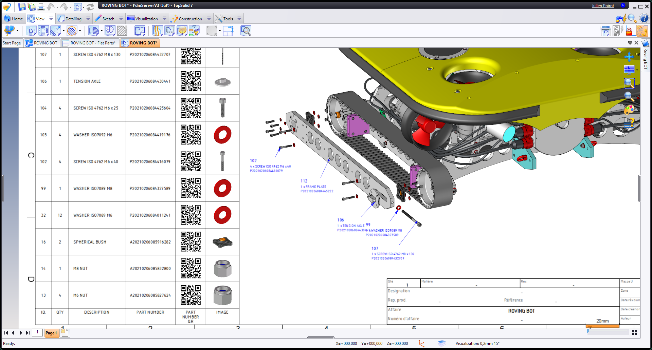Click the hatching area icon

[x=122, y=31]
